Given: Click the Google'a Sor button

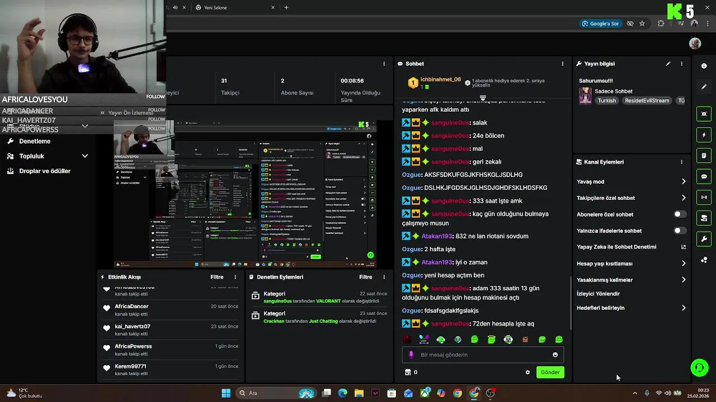Looking at the screenshot, I should click(601, 23).
